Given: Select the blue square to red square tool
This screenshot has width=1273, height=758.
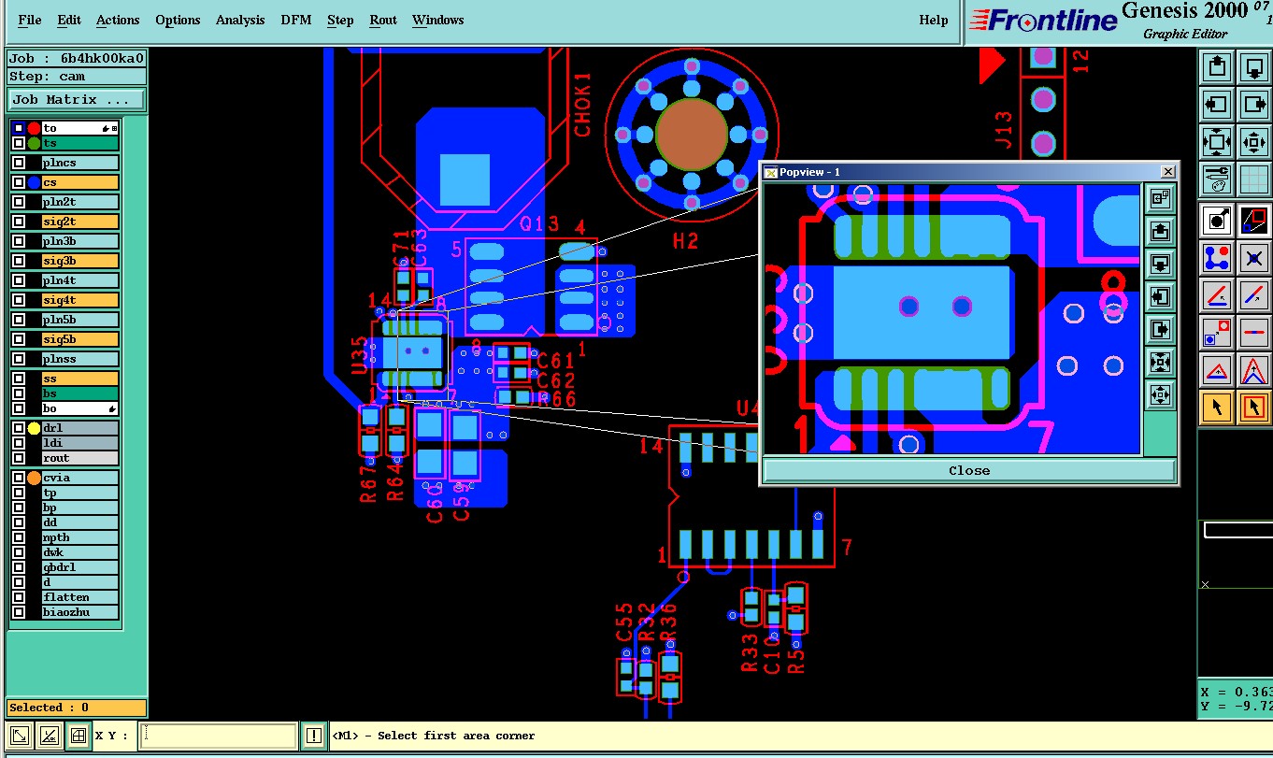Looking at the screenshot, I should point(1217,332).
